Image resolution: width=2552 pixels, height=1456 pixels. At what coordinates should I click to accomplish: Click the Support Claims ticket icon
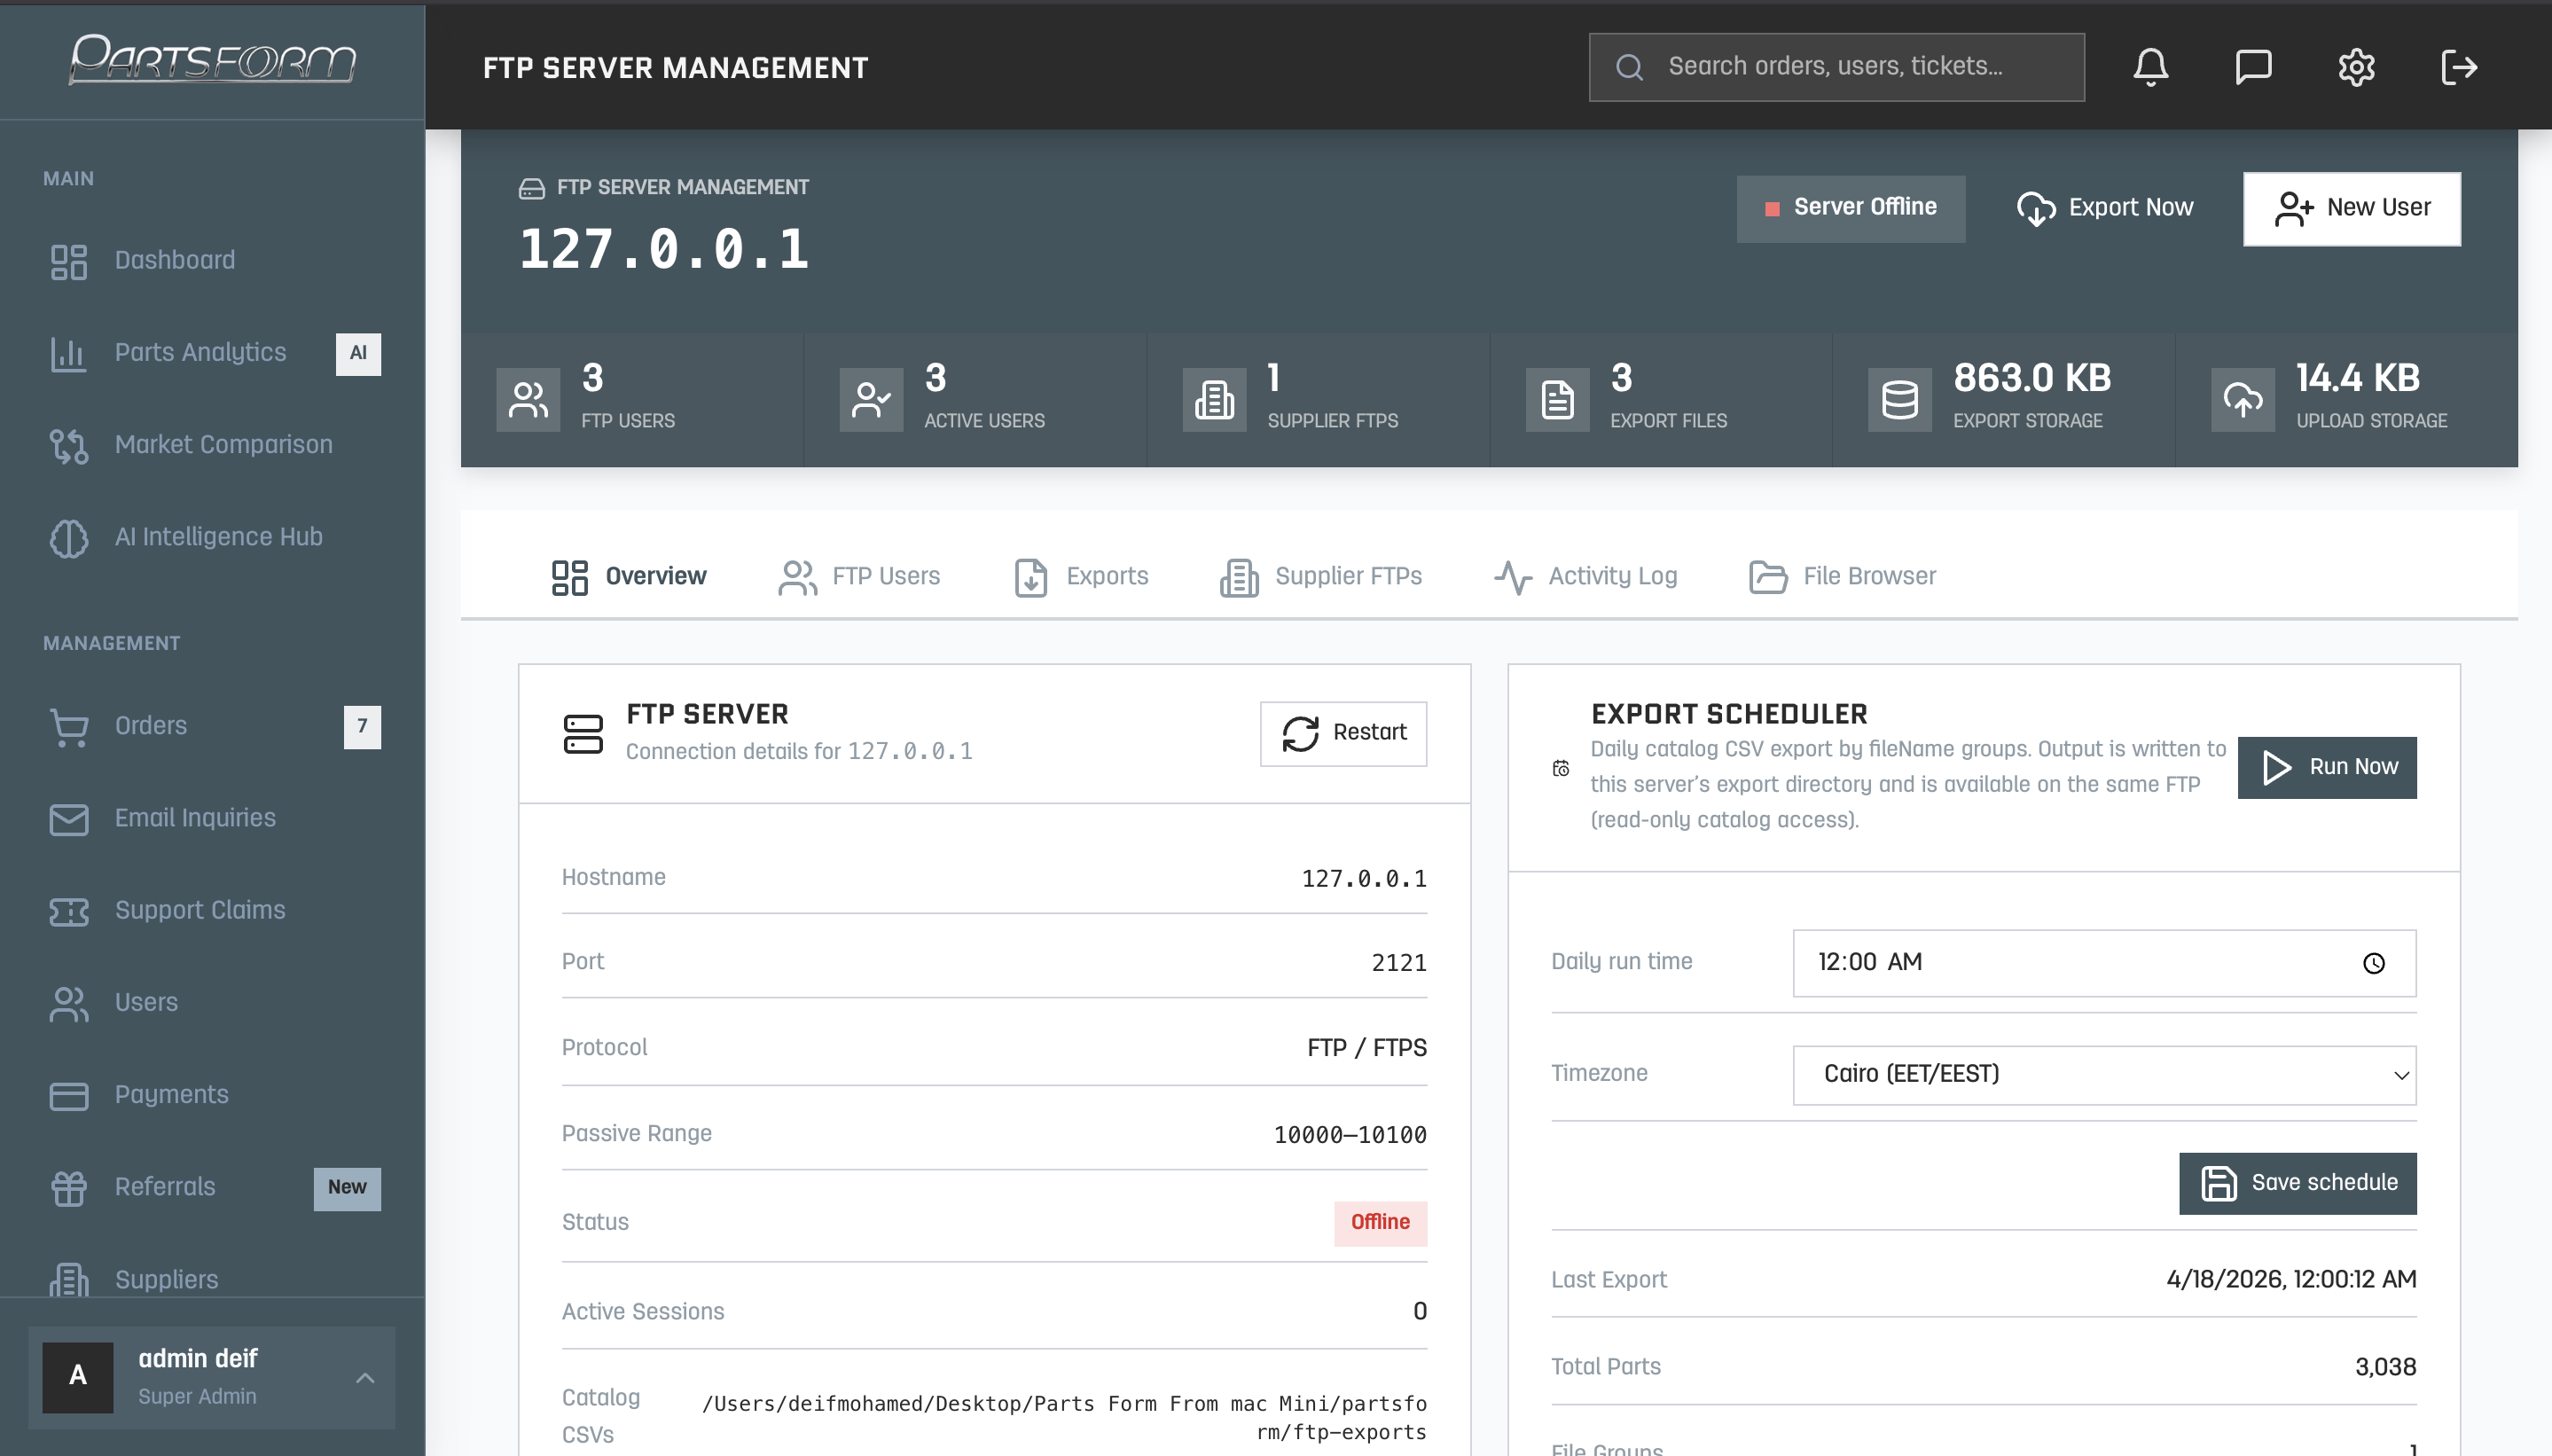pyautogui.click(x=69, y=911)
